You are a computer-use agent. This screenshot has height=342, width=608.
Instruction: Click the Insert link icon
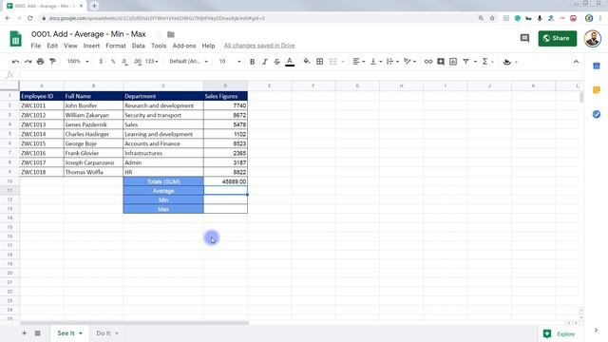[428, 61]
